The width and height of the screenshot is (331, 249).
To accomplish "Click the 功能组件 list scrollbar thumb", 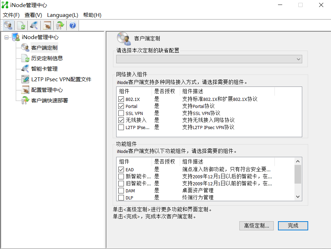I will coord(298,174).
